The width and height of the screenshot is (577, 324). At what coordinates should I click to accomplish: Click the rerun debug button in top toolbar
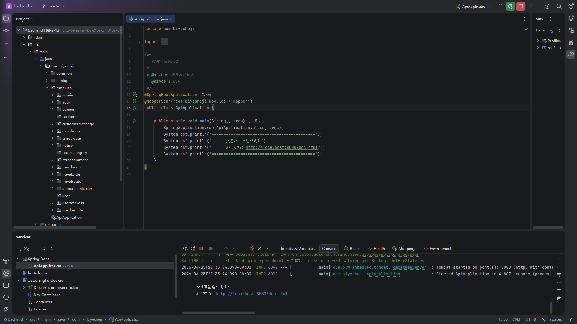(x=511, y=6)
